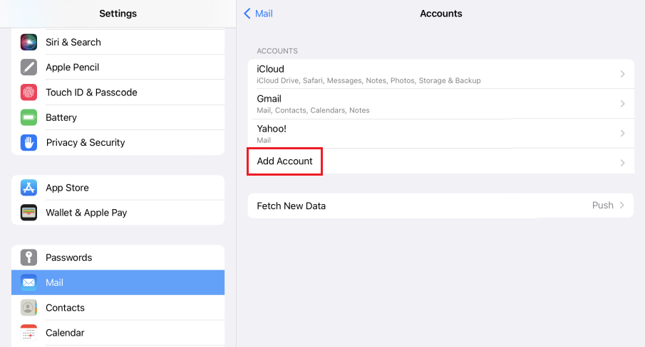Tap the Passwords key icon

29,257
